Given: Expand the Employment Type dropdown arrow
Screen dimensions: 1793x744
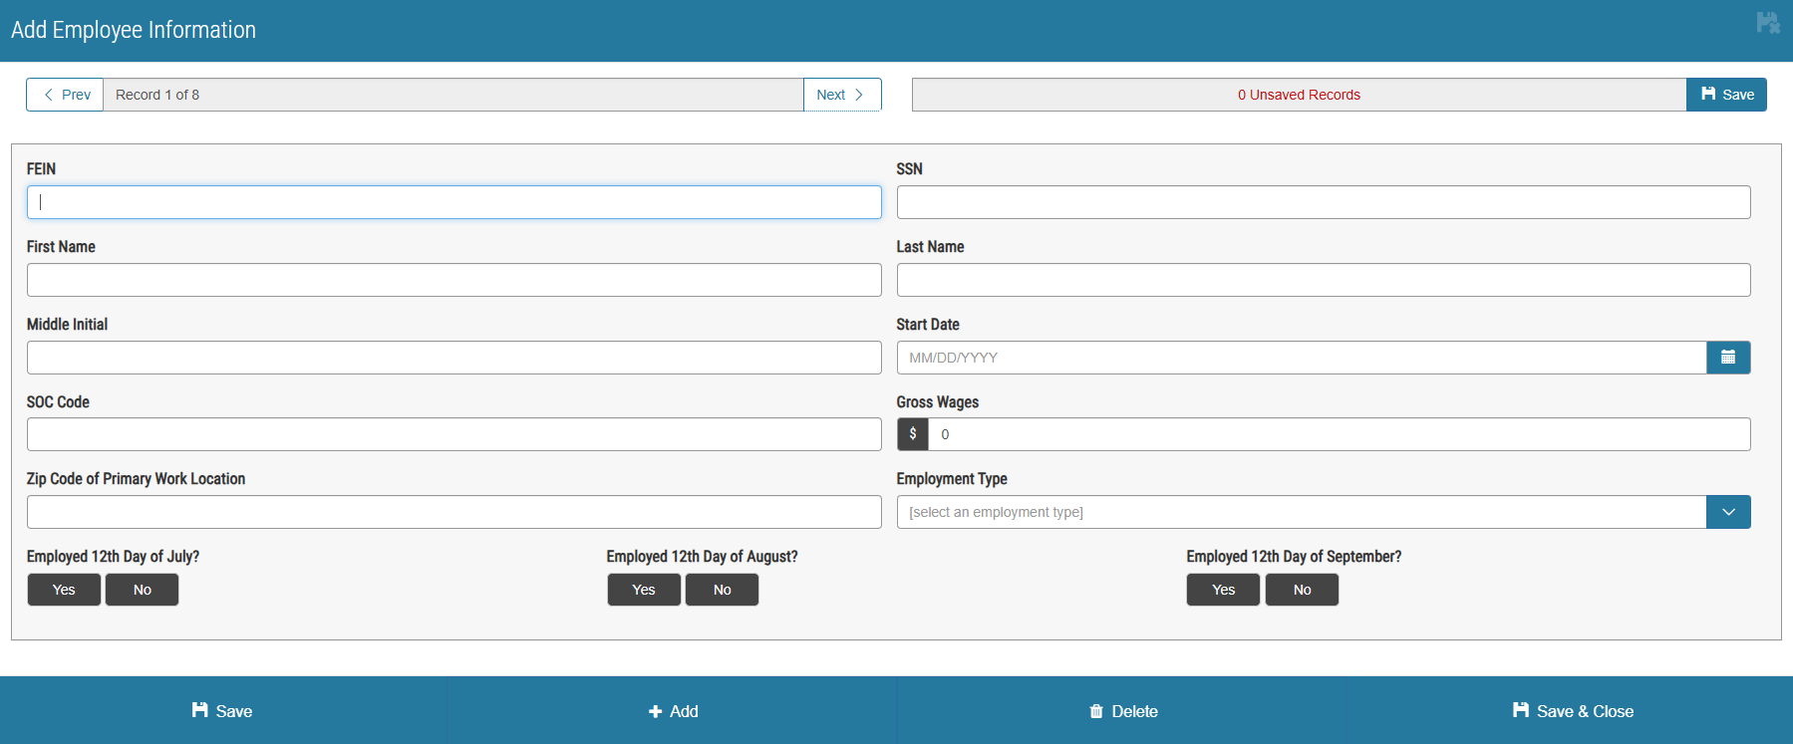Looking at the screenshot, I should tap(1727, 512).
